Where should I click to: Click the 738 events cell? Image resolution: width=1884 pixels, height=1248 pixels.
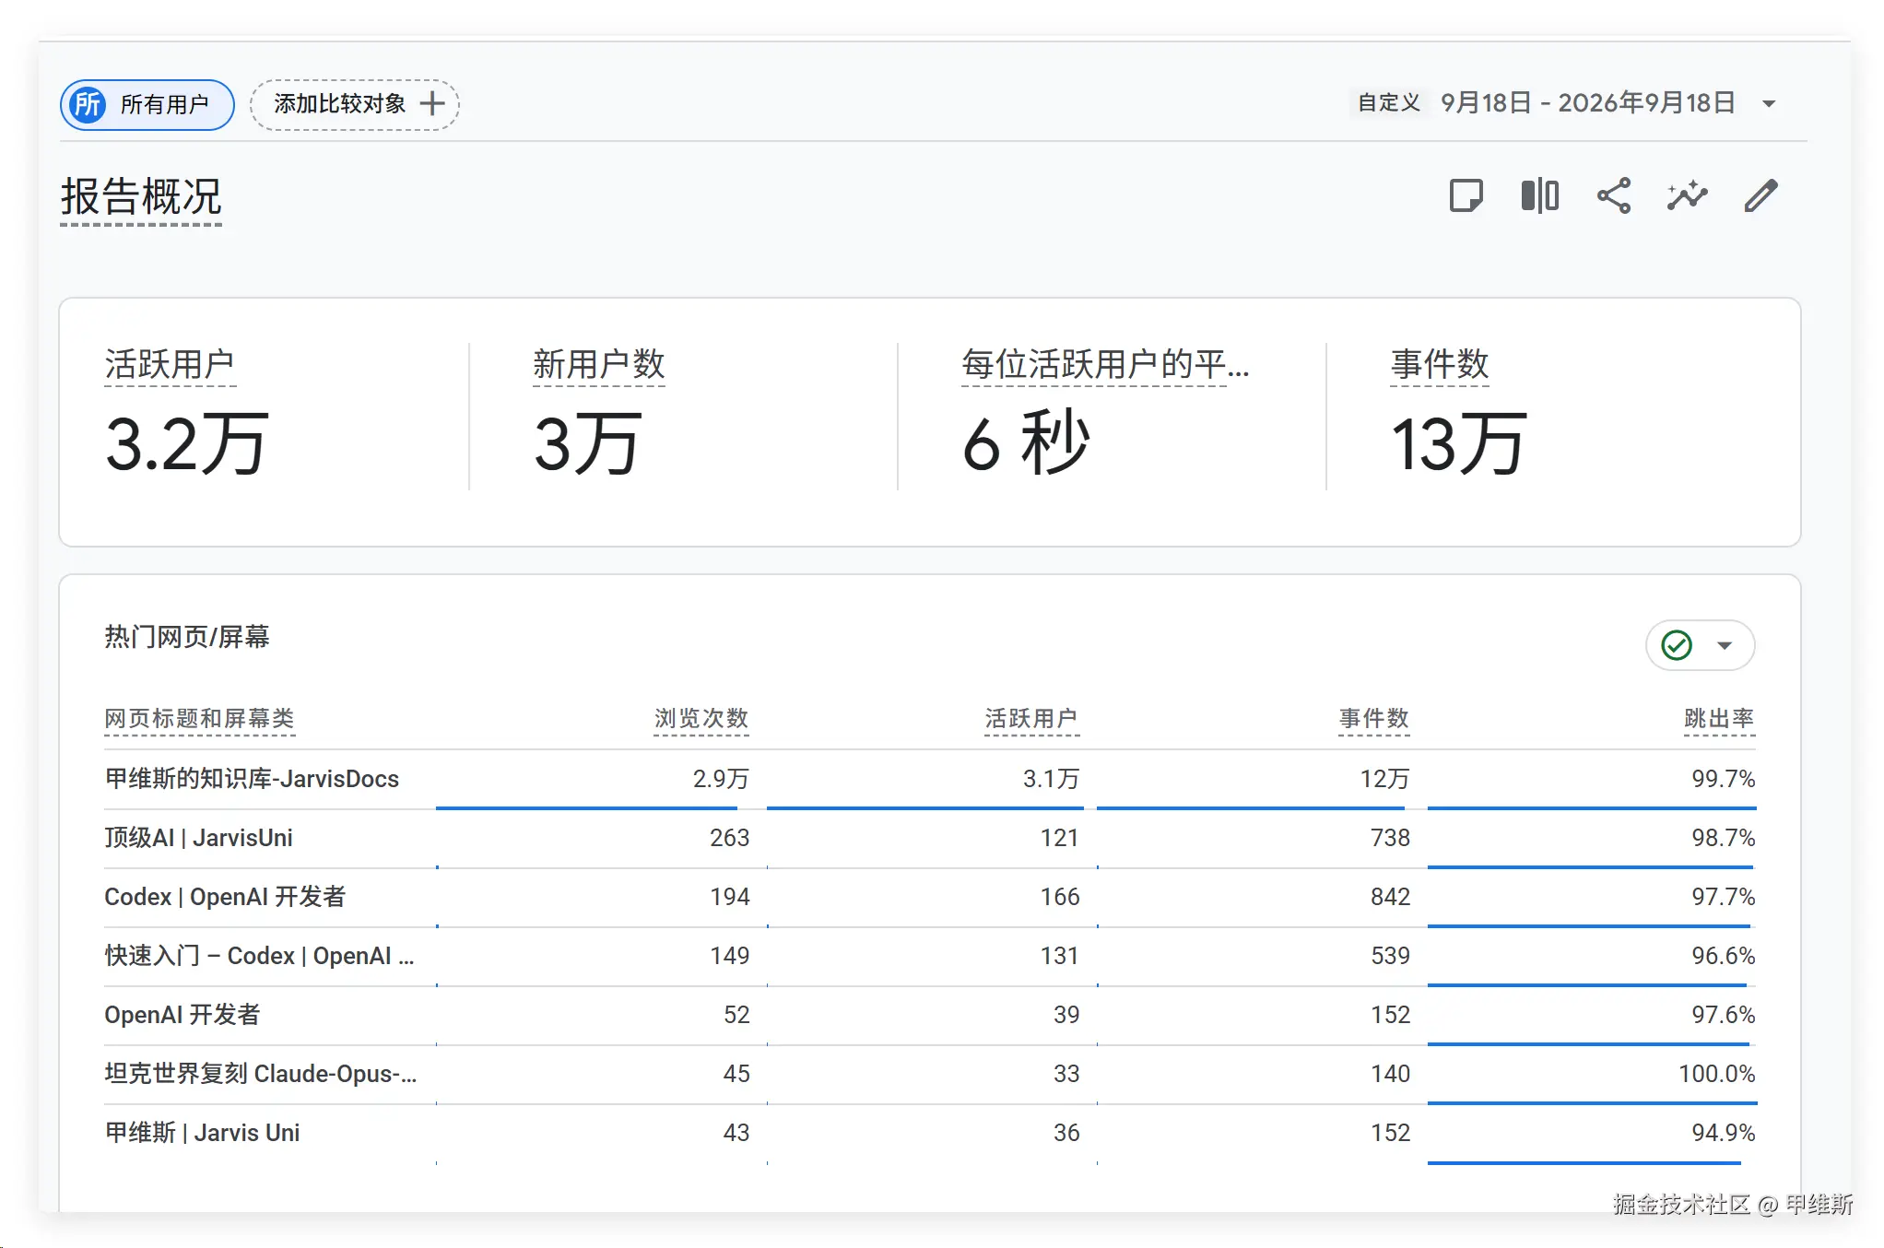1390,838
